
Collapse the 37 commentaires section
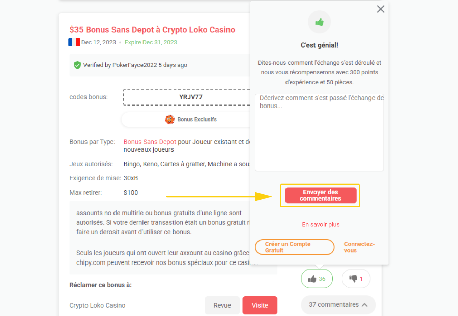click(x=337, y=304)
